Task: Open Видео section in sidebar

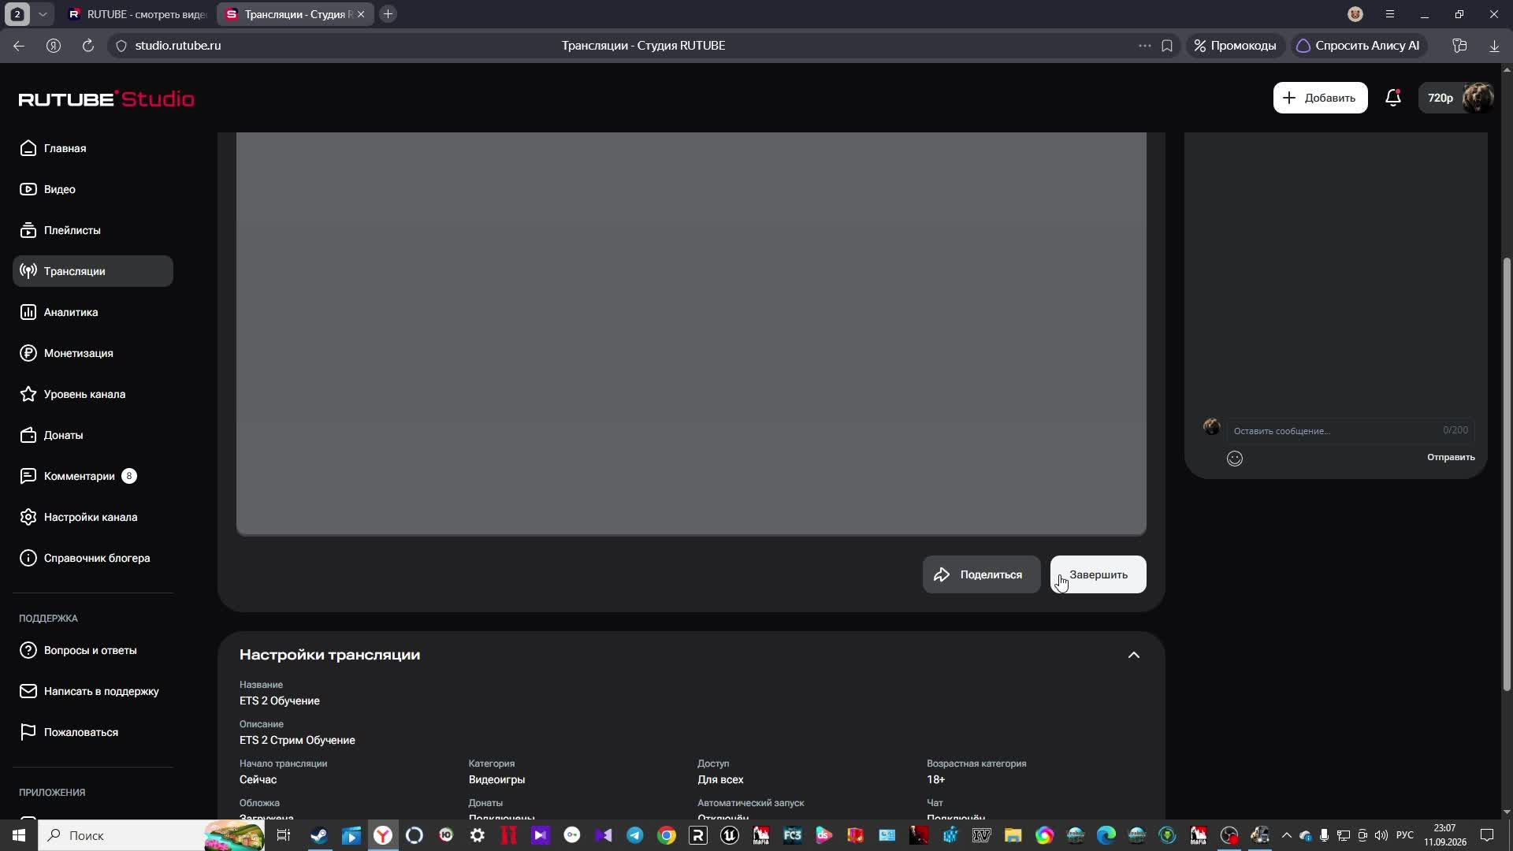Action: click(x=93, y=189)
